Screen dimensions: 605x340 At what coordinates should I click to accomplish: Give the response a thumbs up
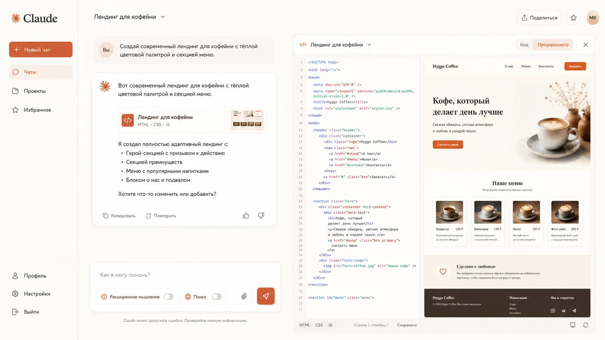click(246, 216)
